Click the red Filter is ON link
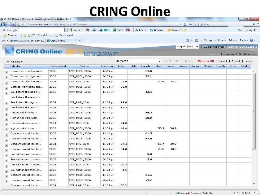This screenshot has width=260, height=195. pos(206,61)
